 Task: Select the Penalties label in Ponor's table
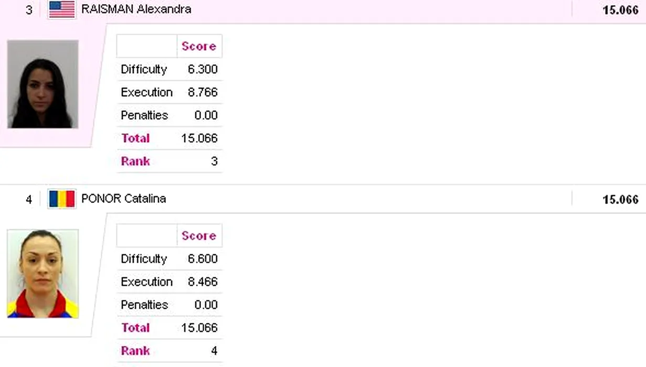144,305
